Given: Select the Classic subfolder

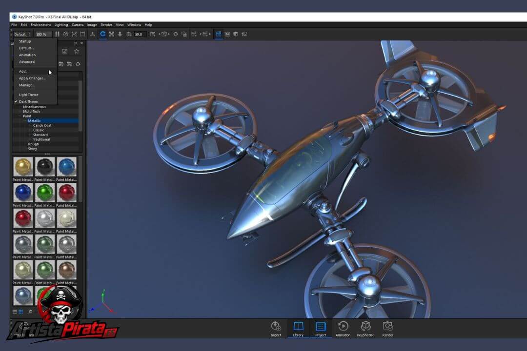Looking at the screenshot, I should pyautogui.click(x=39, y=130).
